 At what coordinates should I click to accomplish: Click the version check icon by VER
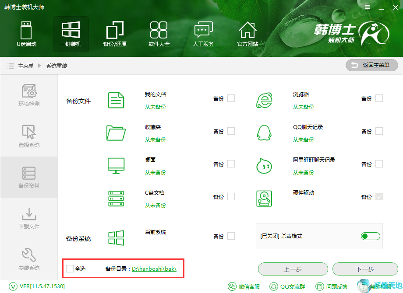pos(13,286)
